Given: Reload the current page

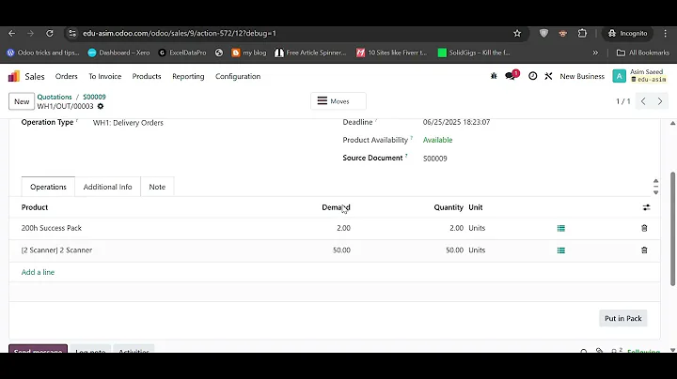Looking at the screenshot, I should click(x=50, y=33).
